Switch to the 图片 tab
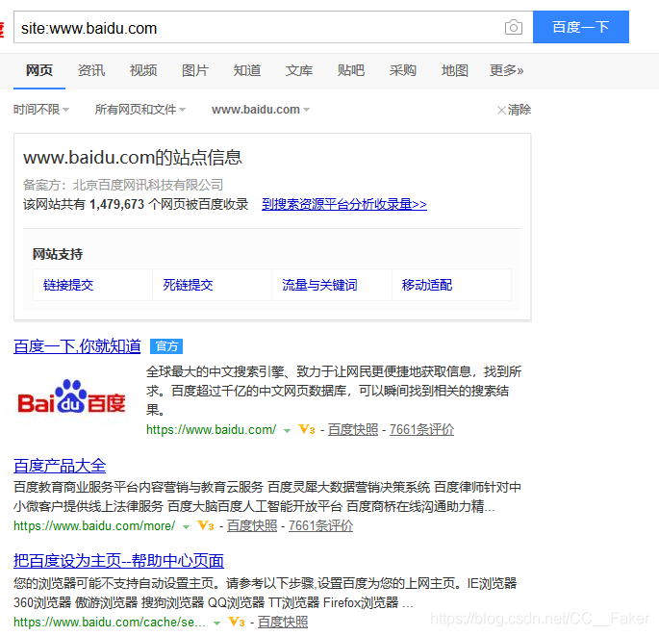 195,70
